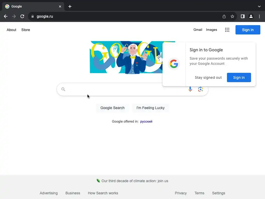Choose Stay signed out
The width and height of the screenshot is (265, 199).
point(208,77)
